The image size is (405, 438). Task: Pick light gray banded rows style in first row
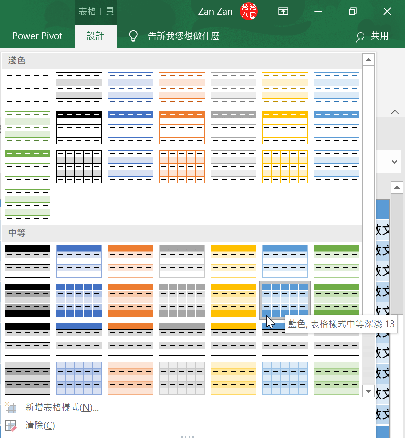[x=233, y=89]
